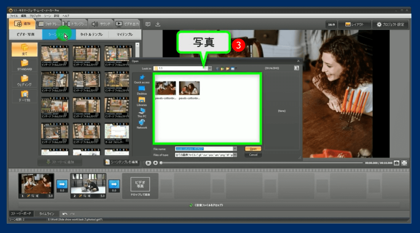
Task: Switch to the タイムライン tab
Action: [46, 214]
